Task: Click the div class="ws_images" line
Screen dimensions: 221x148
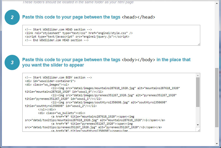Action: tap(47, 85)
